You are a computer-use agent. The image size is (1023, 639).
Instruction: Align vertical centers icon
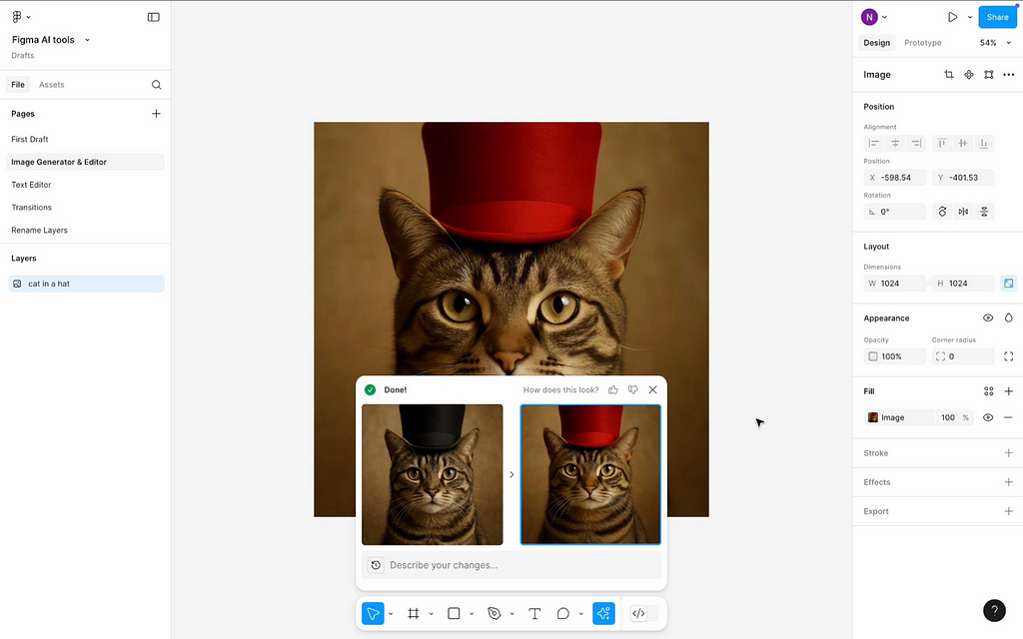point(962,144)
